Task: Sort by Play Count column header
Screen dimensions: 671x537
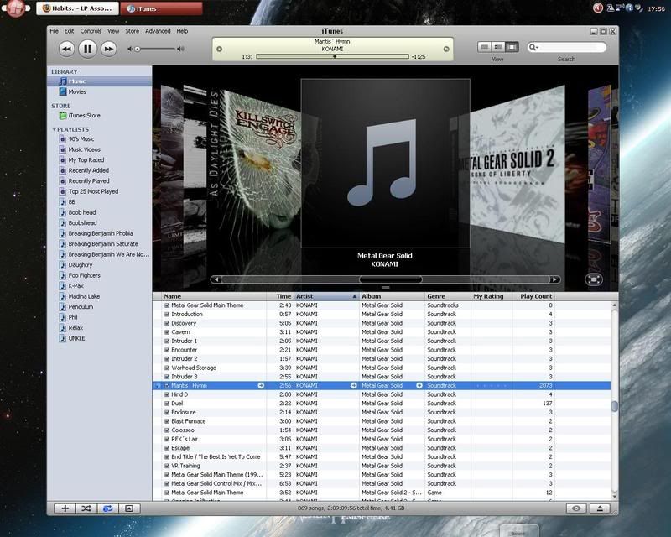Action: [x=533, y=296]
